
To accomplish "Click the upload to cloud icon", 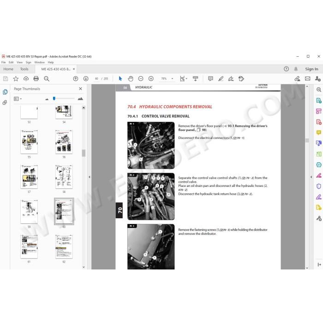I will [26, 78].
